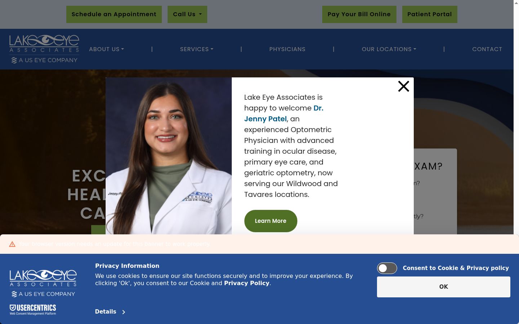Open the Privacy Policy link in the banner

(x=247, y=283)
